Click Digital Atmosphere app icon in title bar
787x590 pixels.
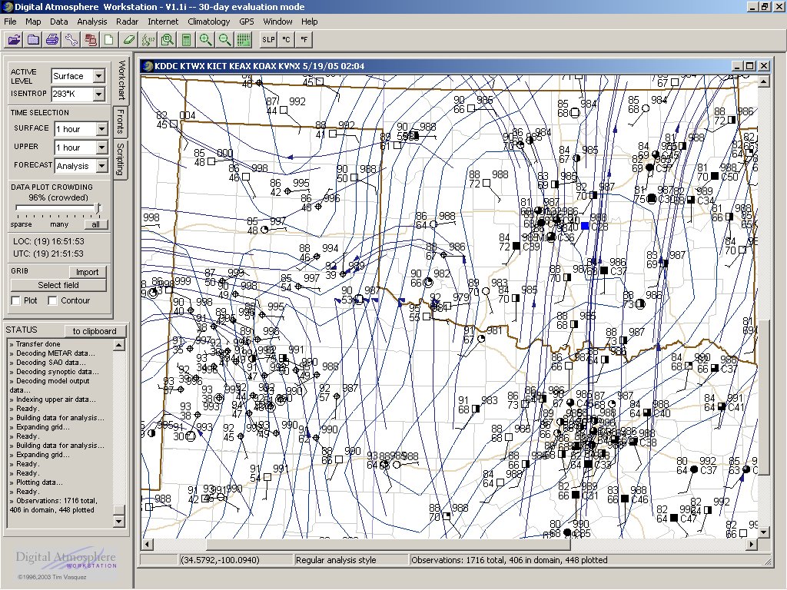(7, 7)
